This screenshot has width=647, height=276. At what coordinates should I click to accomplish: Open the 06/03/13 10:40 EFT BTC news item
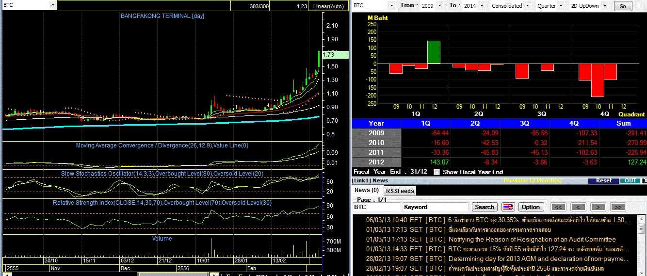pyautogui.click(x=498, y=220)
